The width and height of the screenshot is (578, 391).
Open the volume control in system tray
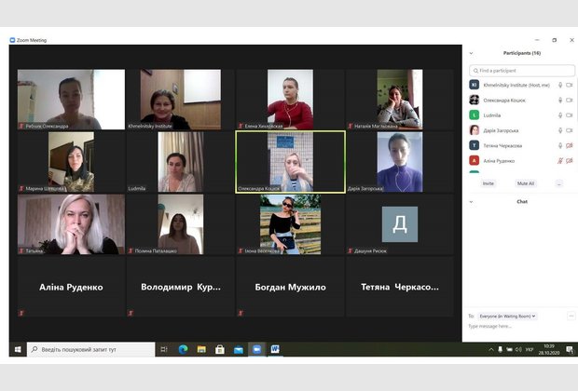(x=518, y=349)
